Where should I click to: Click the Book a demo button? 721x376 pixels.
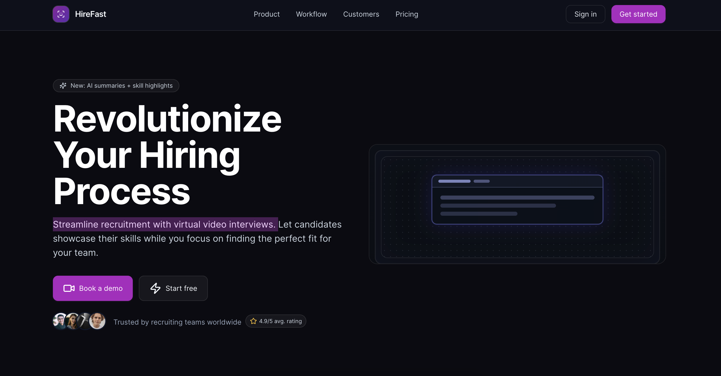coord(93,288)
